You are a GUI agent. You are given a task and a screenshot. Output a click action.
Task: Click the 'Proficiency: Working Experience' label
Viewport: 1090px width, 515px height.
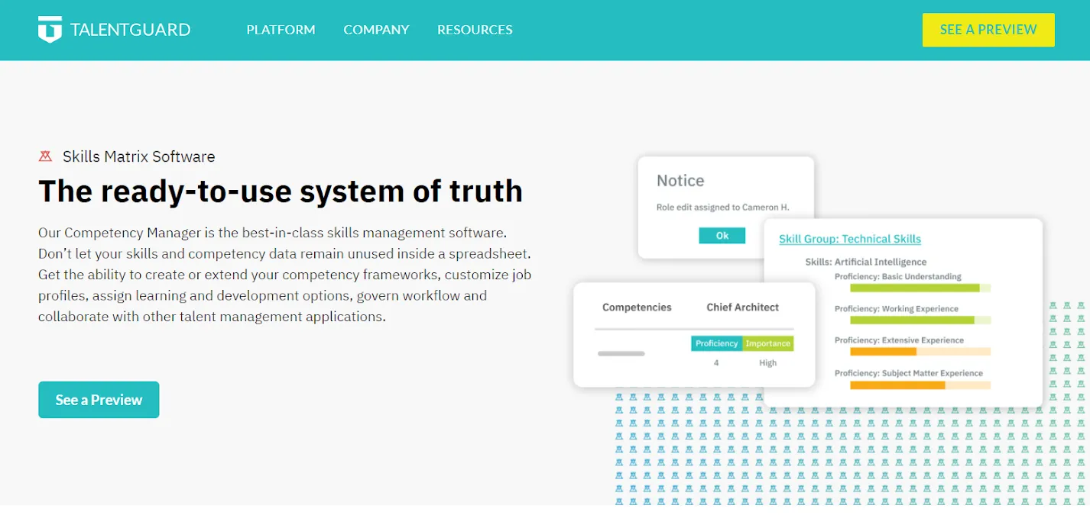click(896, 309)
